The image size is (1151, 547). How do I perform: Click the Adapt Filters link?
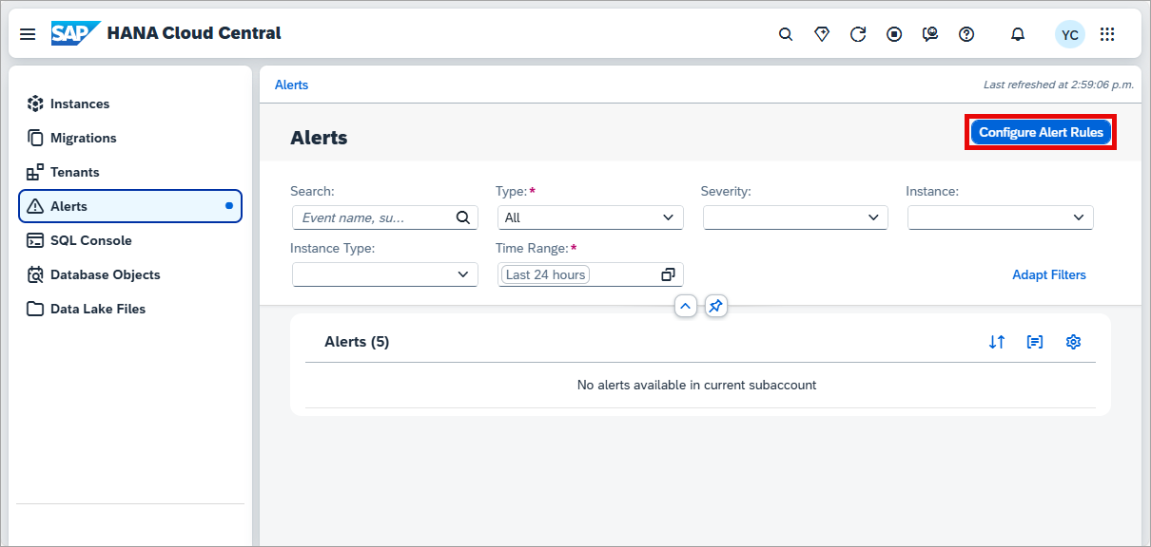pyautogui.click(x=1049, y=274)
